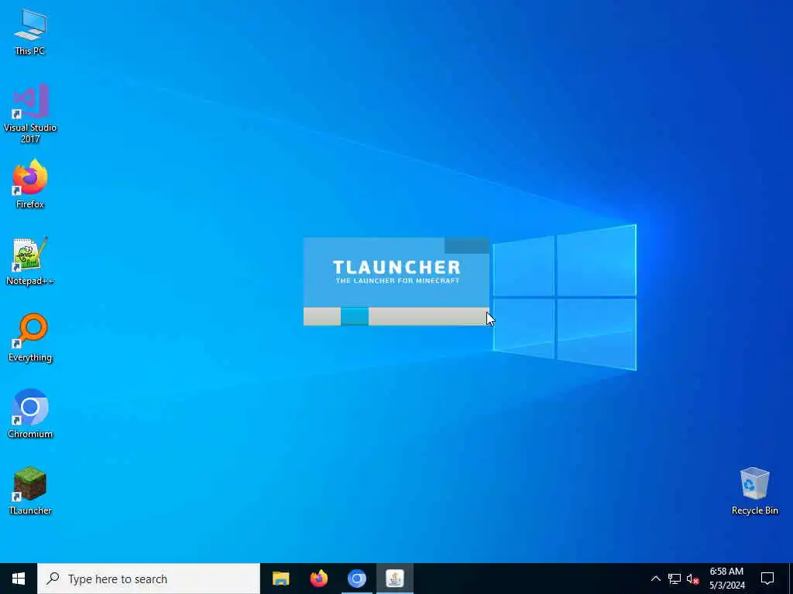Click the TLauncher splash loading progress bar
Viewport: 793px width, 594px height.
pyautogui.click(x=396, y=316)
